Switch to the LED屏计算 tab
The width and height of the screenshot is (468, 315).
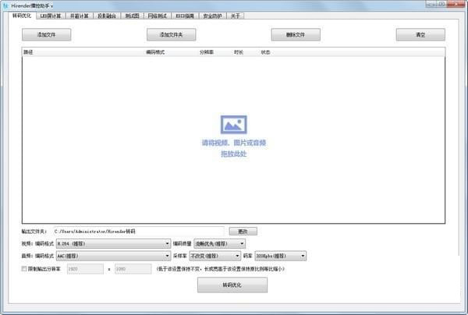click(x=51, y=16)
